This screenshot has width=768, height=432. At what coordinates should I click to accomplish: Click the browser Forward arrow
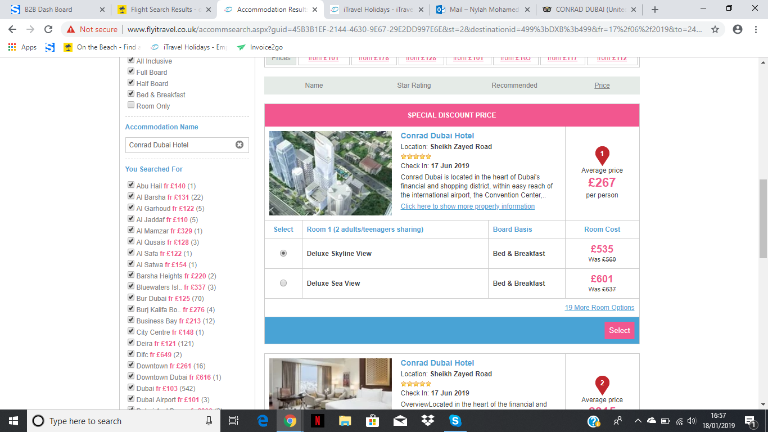click(30, 29)
